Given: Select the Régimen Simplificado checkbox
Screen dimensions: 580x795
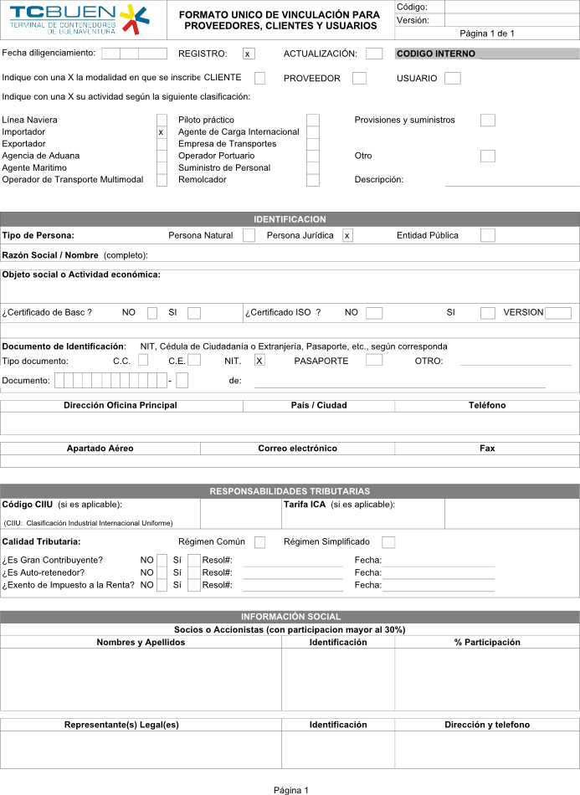Looking at the screenshot, I should pyautogui.click(x=388, y=542).
